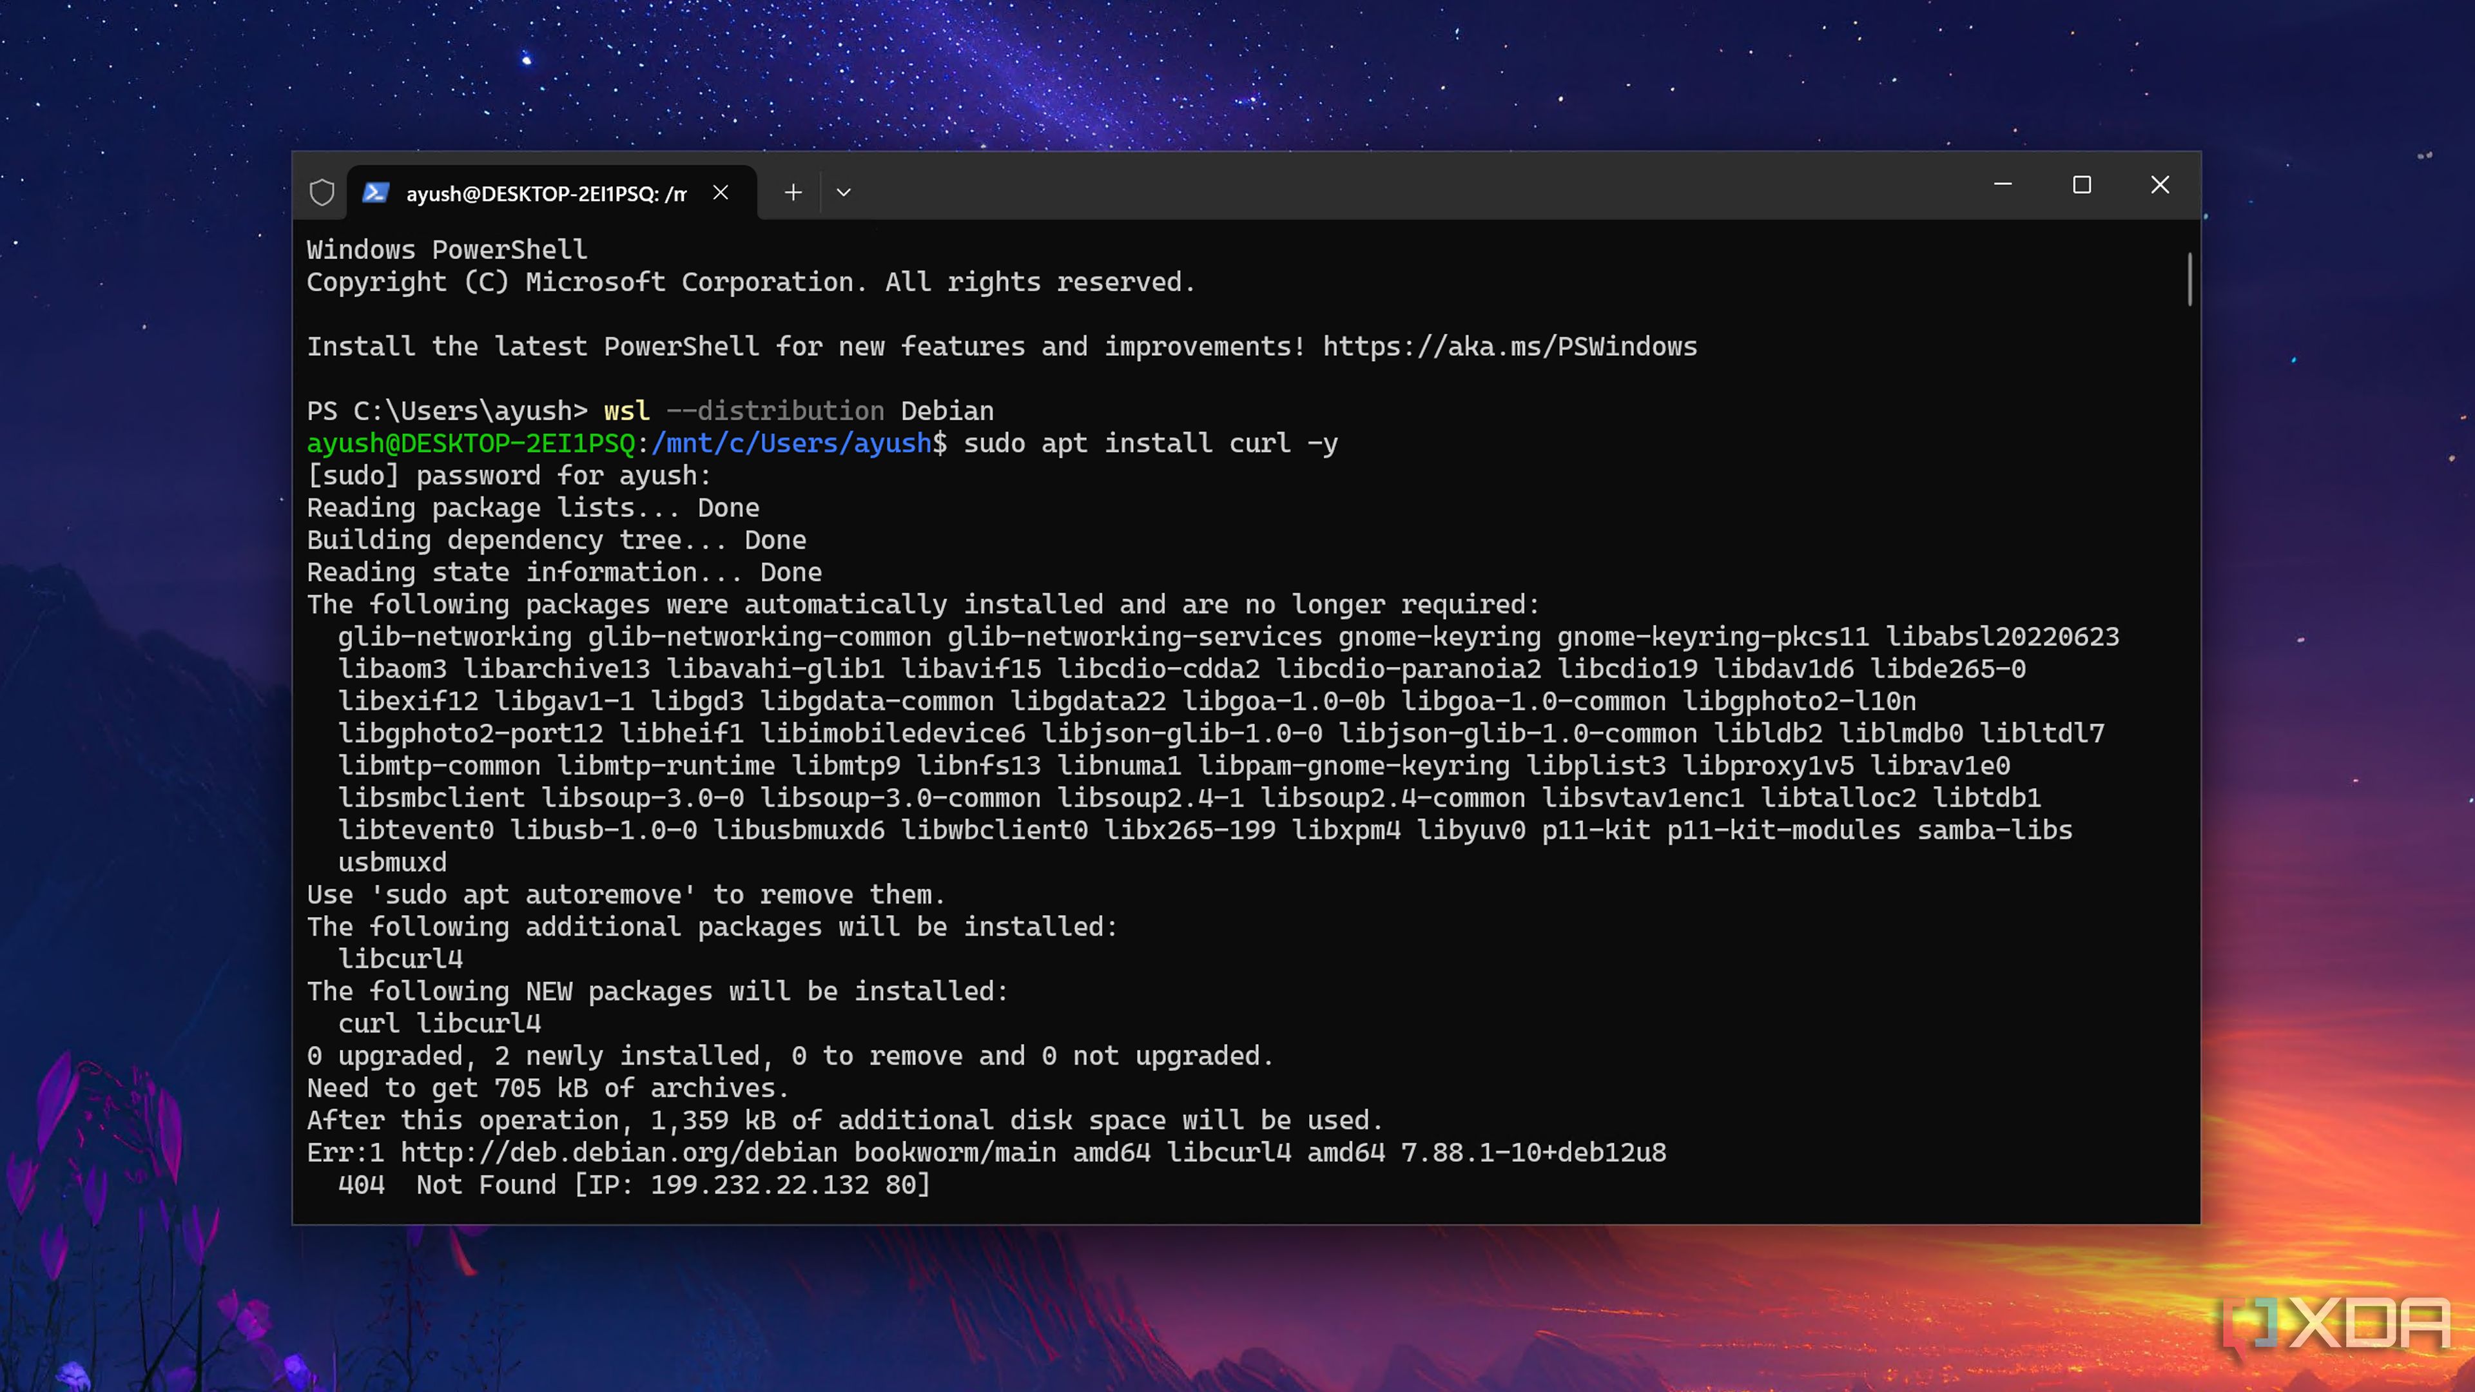Viewport: 2475px width, 1392px height.
Task: Select the ayush@DESKTOP-2EI1PSQ terminal tab
Action: tap(552, 192)
